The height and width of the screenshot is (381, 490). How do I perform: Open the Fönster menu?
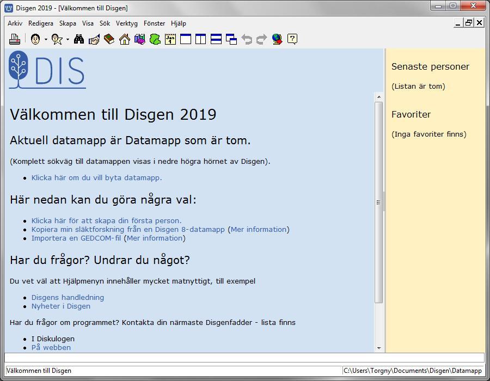[x=154, y=23]
